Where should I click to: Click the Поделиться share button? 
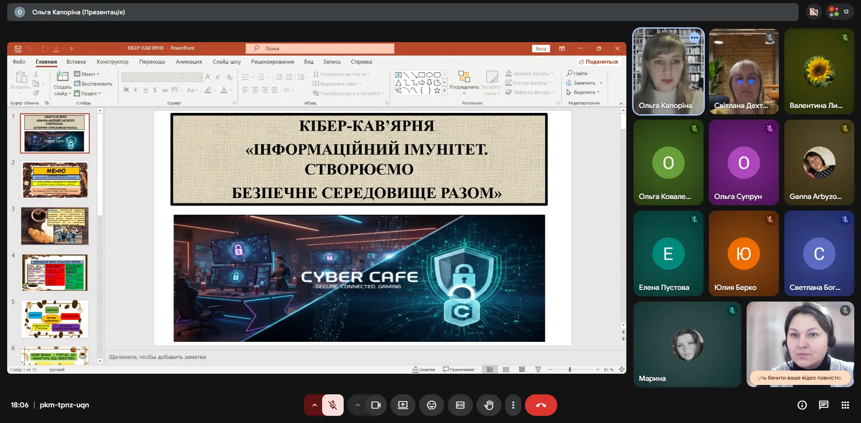(x=599, y=62)
